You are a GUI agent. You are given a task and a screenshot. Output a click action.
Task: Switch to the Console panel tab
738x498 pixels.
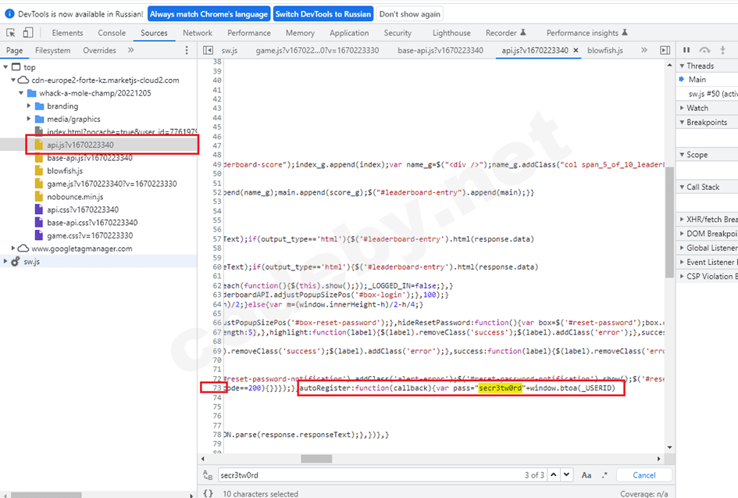pos(112,33)
